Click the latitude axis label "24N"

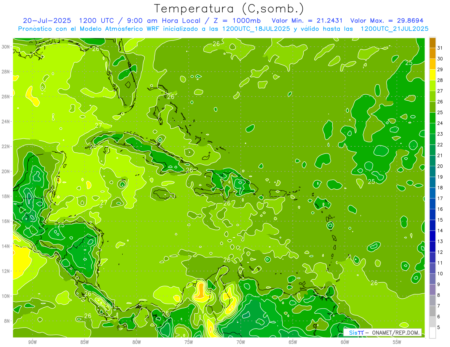pos(6,122)
